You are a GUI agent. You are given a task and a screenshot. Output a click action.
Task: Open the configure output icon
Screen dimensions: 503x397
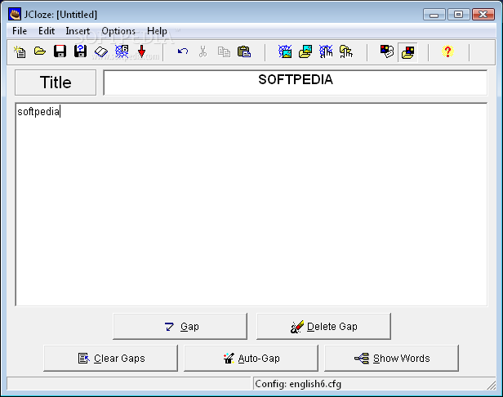coord(387,51)
